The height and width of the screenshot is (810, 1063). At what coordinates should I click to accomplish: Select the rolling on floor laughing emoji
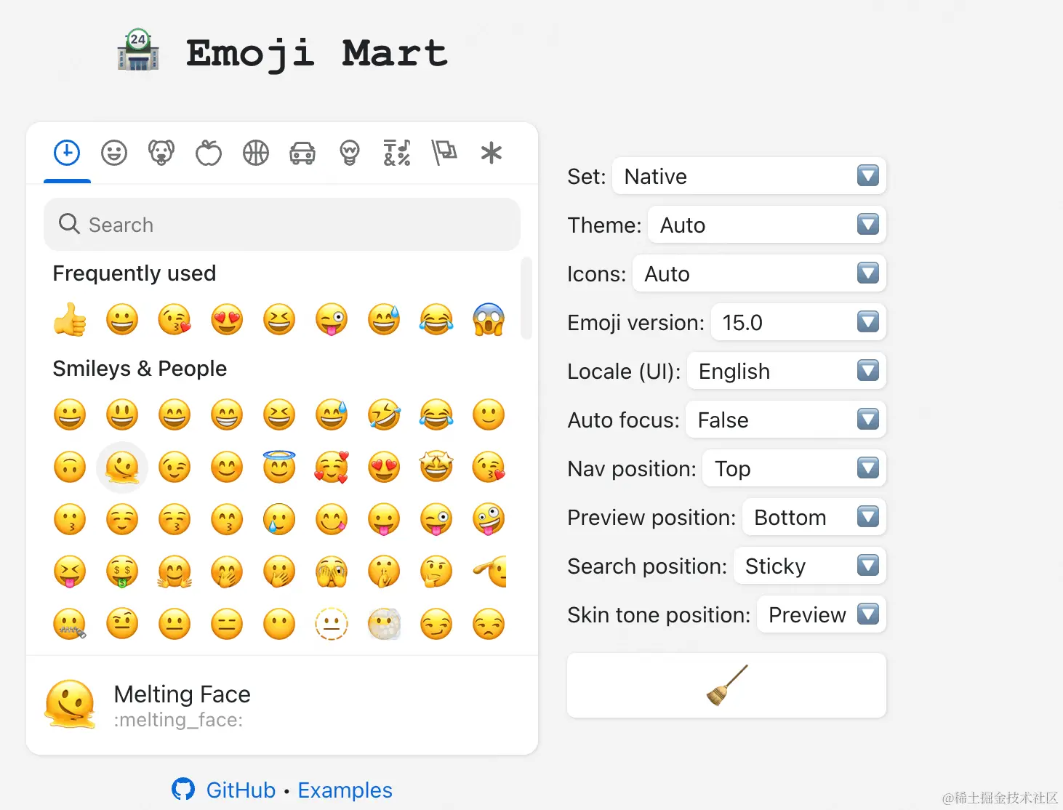tap(384, 415)
